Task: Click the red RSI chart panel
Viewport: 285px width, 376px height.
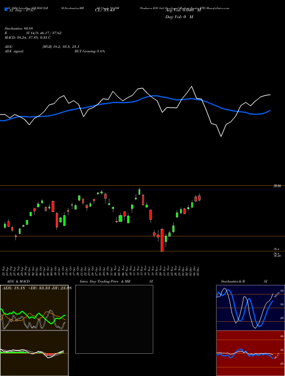Action: coord(250,353)
